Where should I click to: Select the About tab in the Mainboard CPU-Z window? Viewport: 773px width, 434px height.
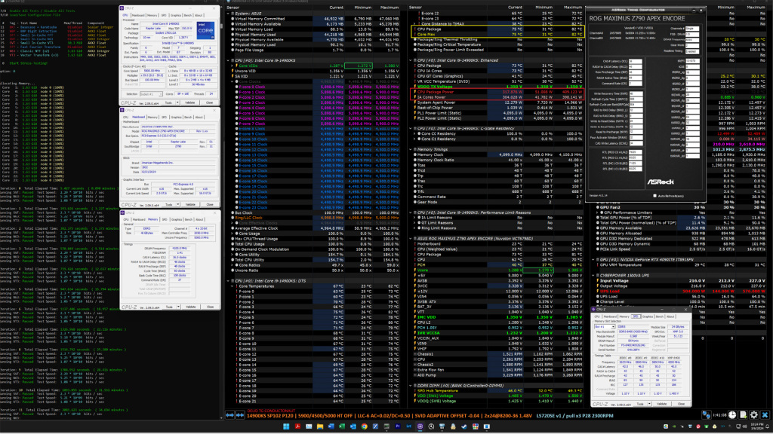(199, 117)
